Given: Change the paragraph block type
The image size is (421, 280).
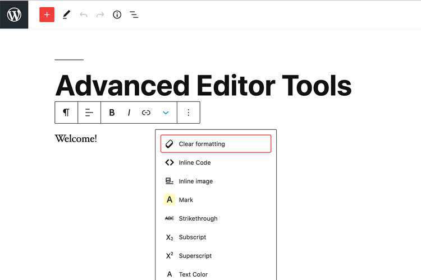Looking at the screenshot, I should click(x=66, y=113).
